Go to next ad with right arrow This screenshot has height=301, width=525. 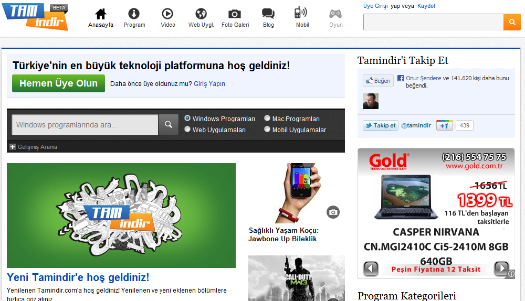pyautogui.click(x=501, y=268)
